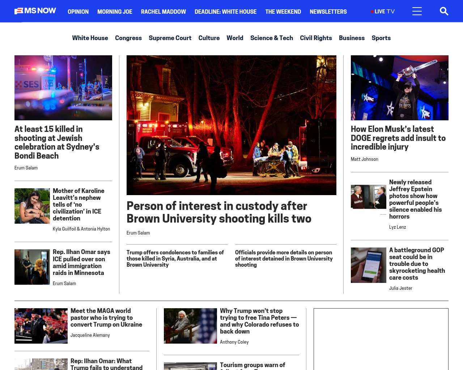Click the Jeffrey Epstein photos thumbnail
This screenshot has height=370, width=463.
[368, 197]
